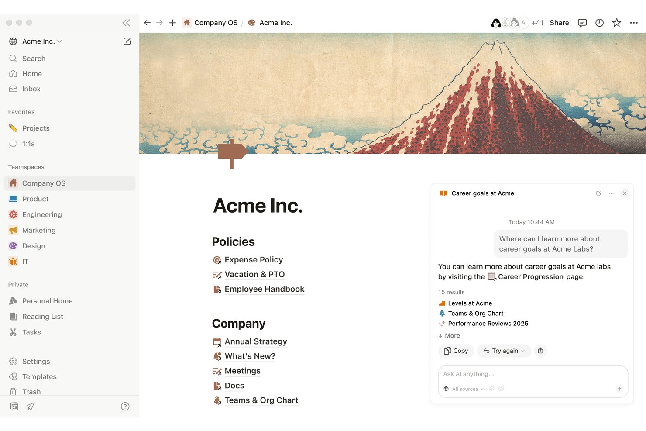
Task: Click the Acme Inc. breadcrumb
Action: tap(270, 23)
